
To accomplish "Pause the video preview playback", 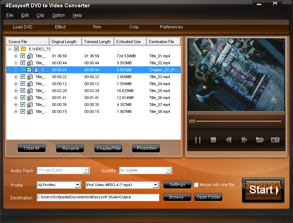I will [198, 140].
